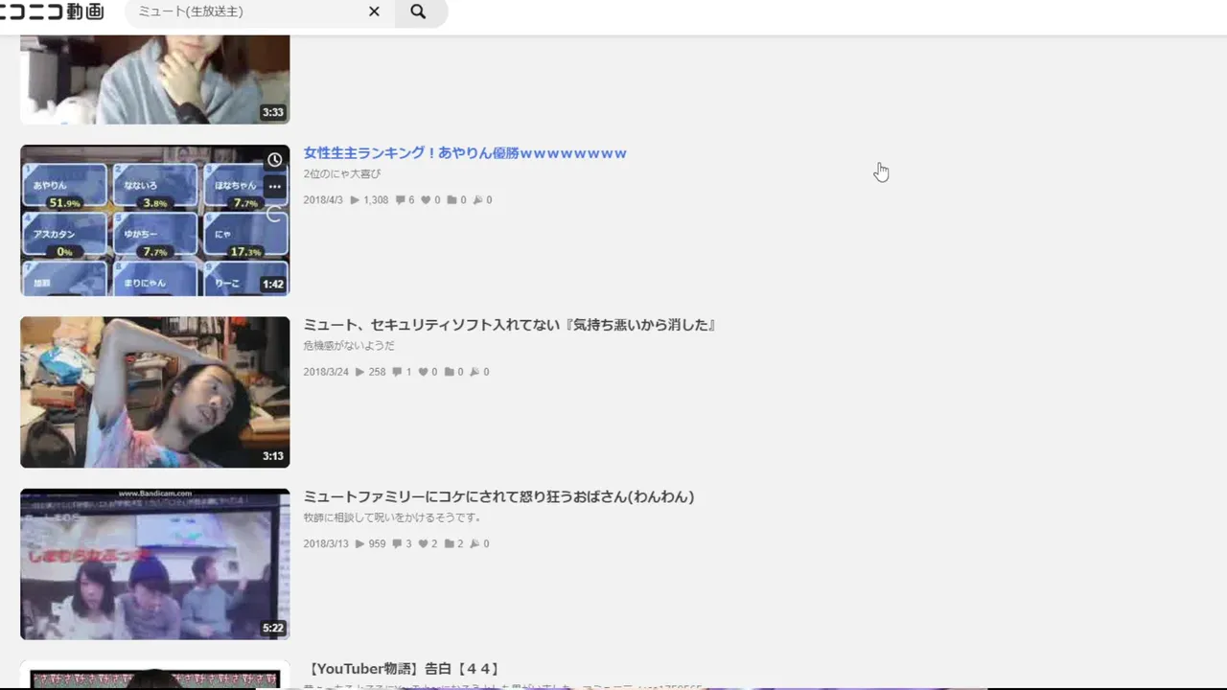
Task: Click gift icon on 2018/3/13 video
Action: (475, 543)
